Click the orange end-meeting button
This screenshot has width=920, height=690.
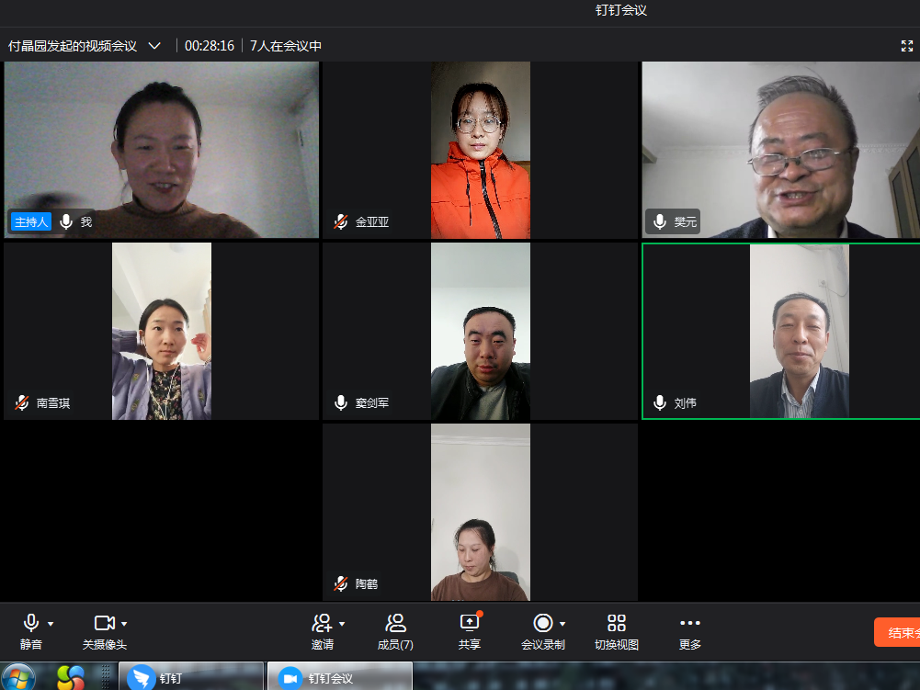pyautogui.click(x=897, y=632)
